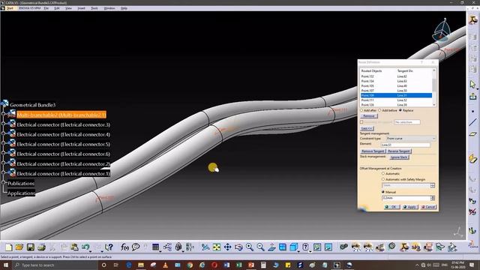
Task: Select Geometrical Bundle3 root in tree
Action: click(x=32, y=105)
